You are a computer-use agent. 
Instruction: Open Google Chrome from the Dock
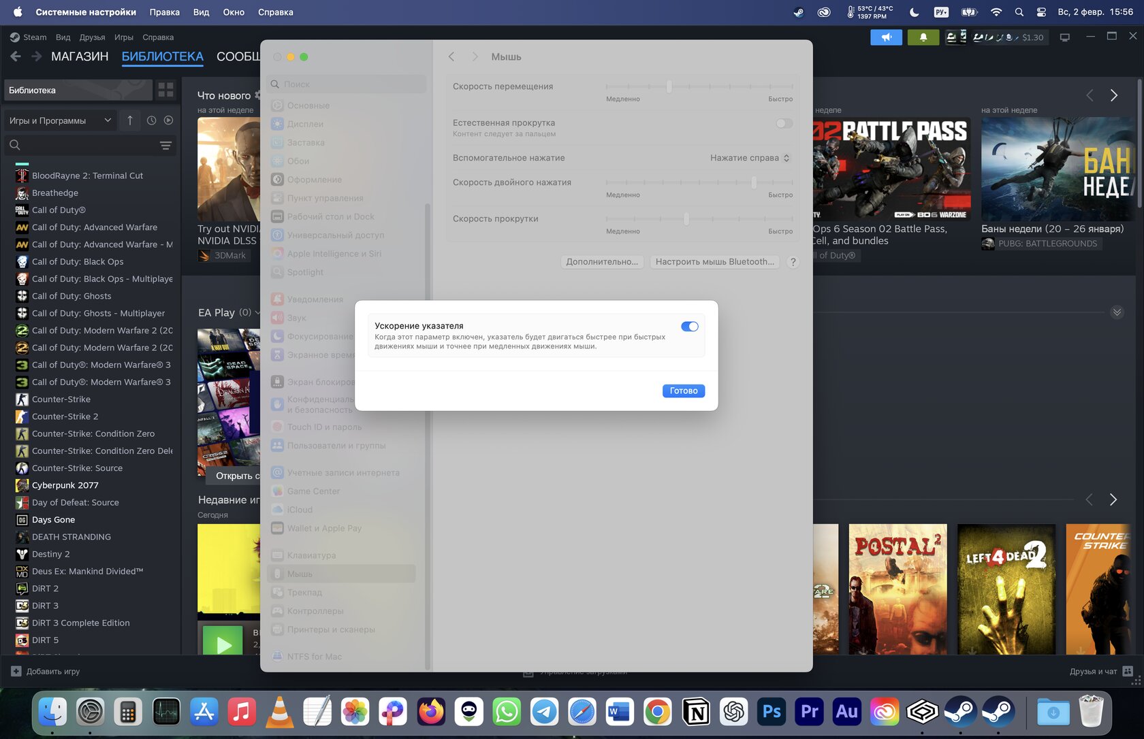658,712
